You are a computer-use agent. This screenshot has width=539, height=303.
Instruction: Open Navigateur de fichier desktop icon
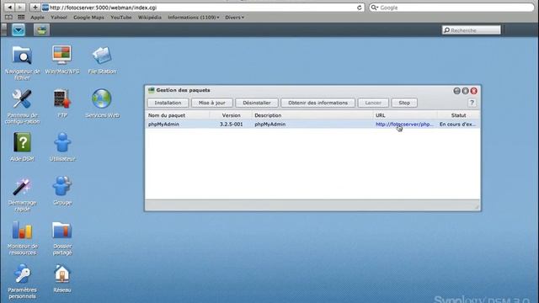[x=22, y=56]
